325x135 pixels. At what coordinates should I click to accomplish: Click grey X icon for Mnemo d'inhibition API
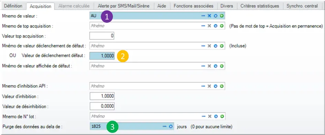coord(209,86)
